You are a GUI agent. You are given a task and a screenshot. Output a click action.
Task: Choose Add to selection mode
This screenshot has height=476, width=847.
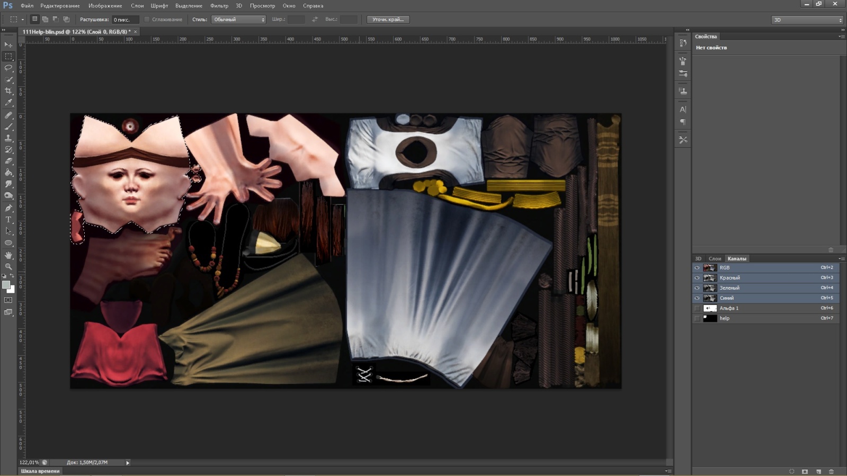(45, 19)
